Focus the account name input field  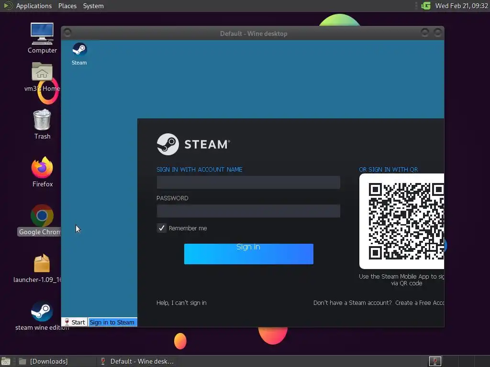click(x=248, y=182)
